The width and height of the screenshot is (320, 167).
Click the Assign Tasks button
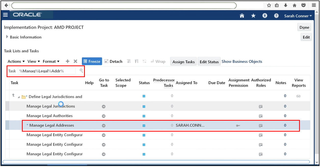(x=183, y=61)
